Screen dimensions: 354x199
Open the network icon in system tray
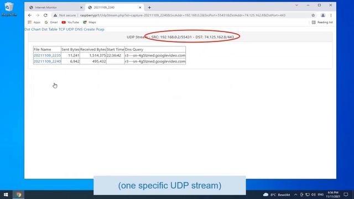[308, 195]
